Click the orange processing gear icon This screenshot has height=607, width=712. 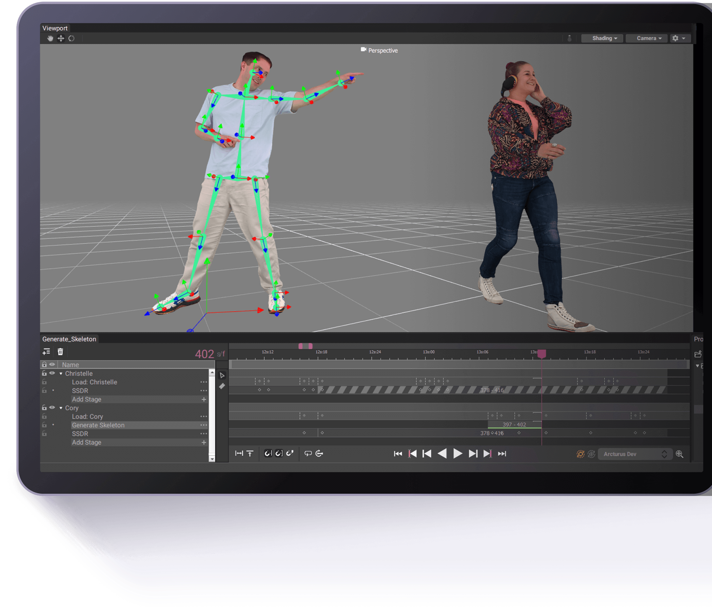tap(580, 454)
